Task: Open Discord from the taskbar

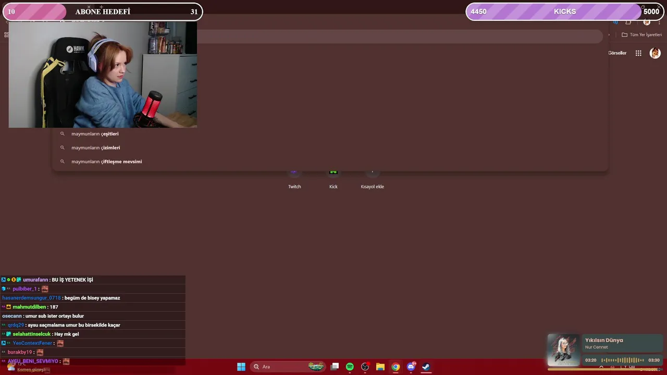Action: tap(411, 367)
